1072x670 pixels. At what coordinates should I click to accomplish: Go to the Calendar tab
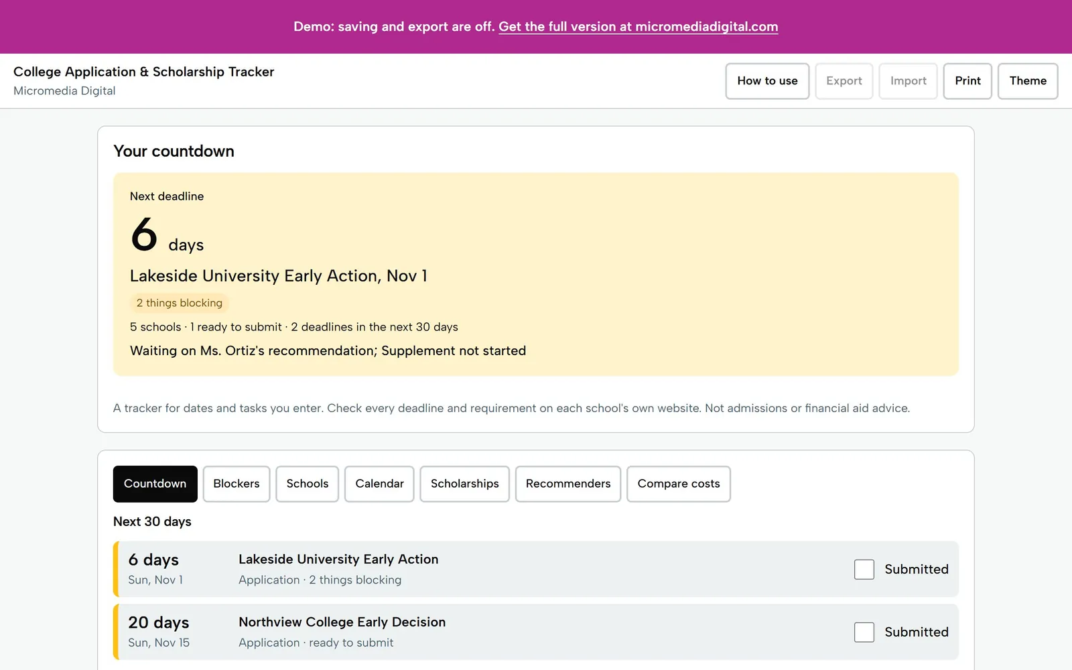coord(379,484)
